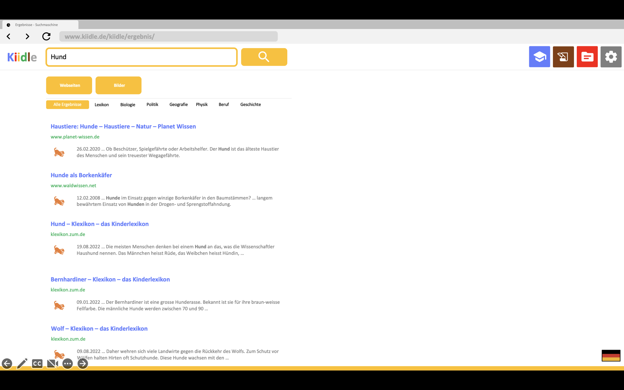Click the browser back arrow

point(9,37)
